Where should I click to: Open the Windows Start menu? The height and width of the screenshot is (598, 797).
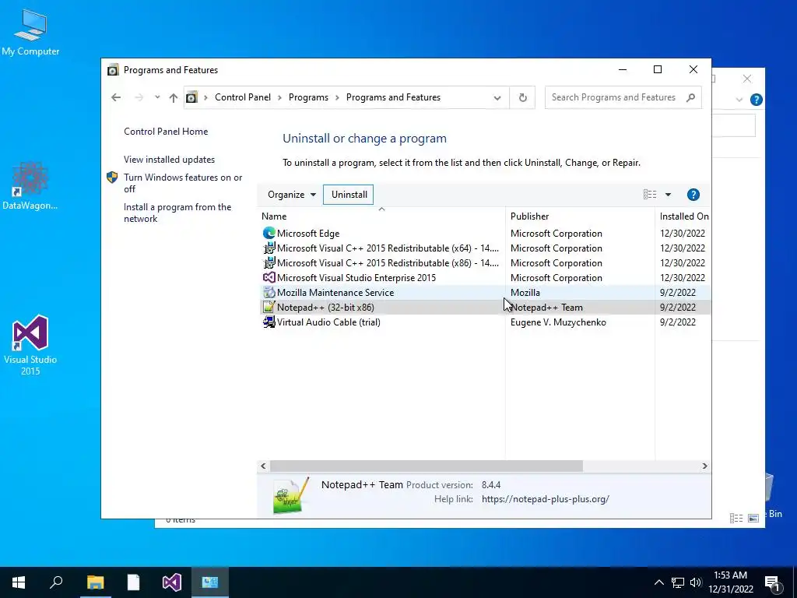19,582
